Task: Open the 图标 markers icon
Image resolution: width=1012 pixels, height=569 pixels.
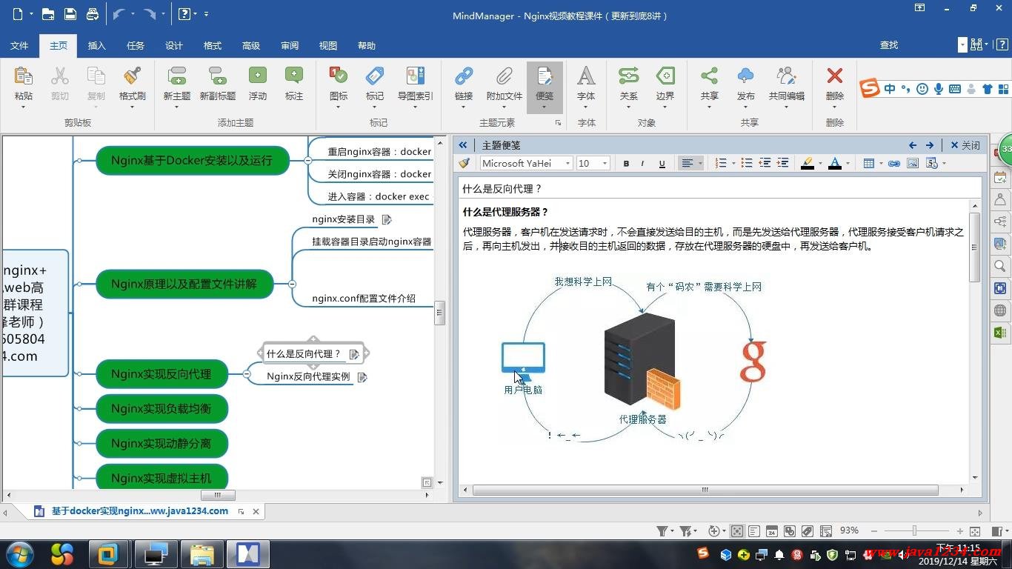Action: pos(339,76)
